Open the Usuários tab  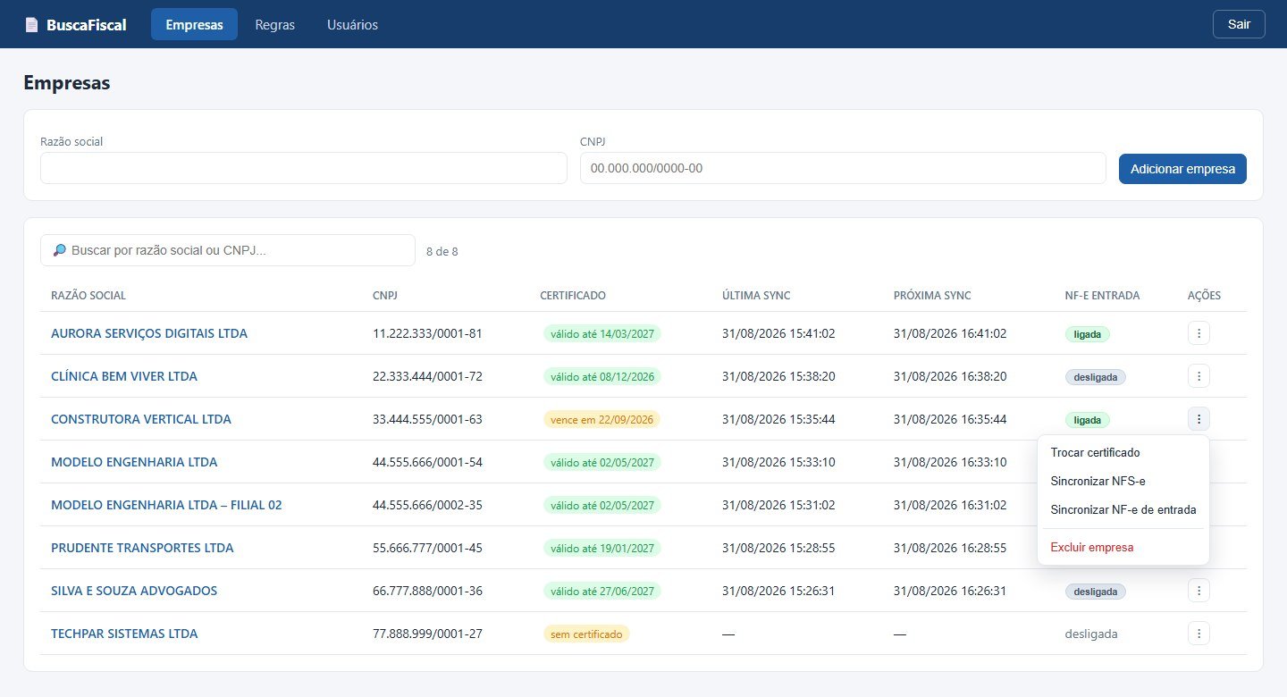pos(352,25)
